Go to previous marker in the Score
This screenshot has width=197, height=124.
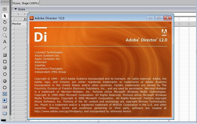[18, 14]
